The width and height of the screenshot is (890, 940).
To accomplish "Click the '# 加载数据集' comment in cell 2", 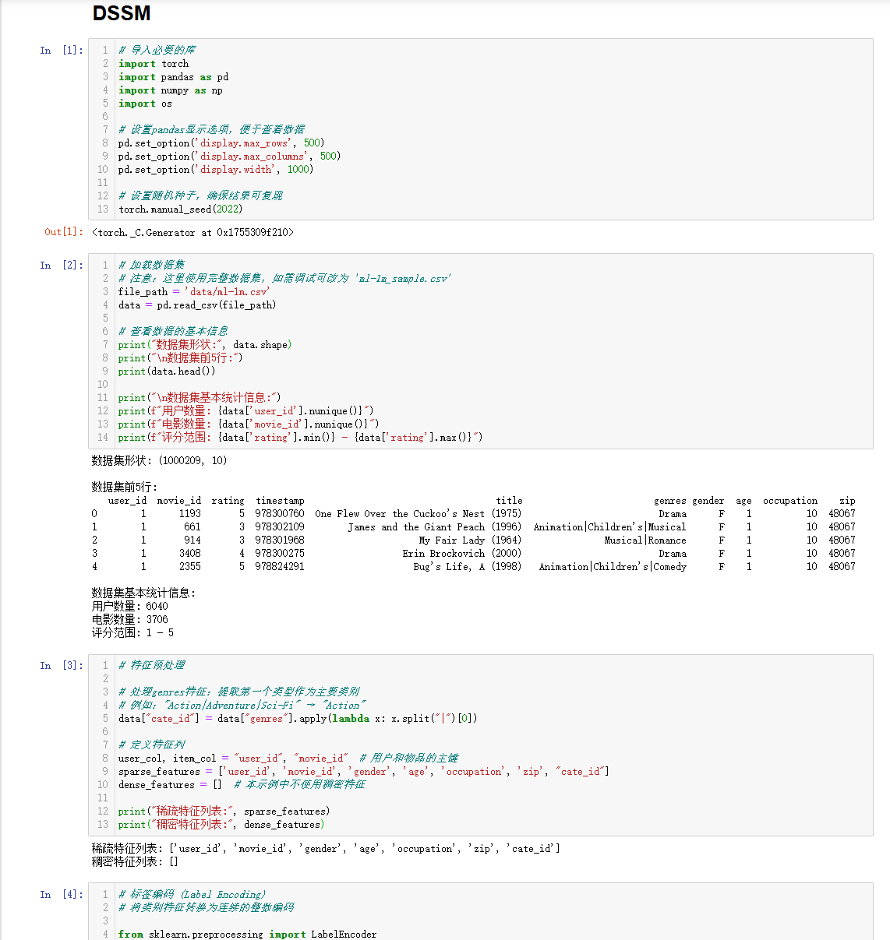I will tap(152, 266).
